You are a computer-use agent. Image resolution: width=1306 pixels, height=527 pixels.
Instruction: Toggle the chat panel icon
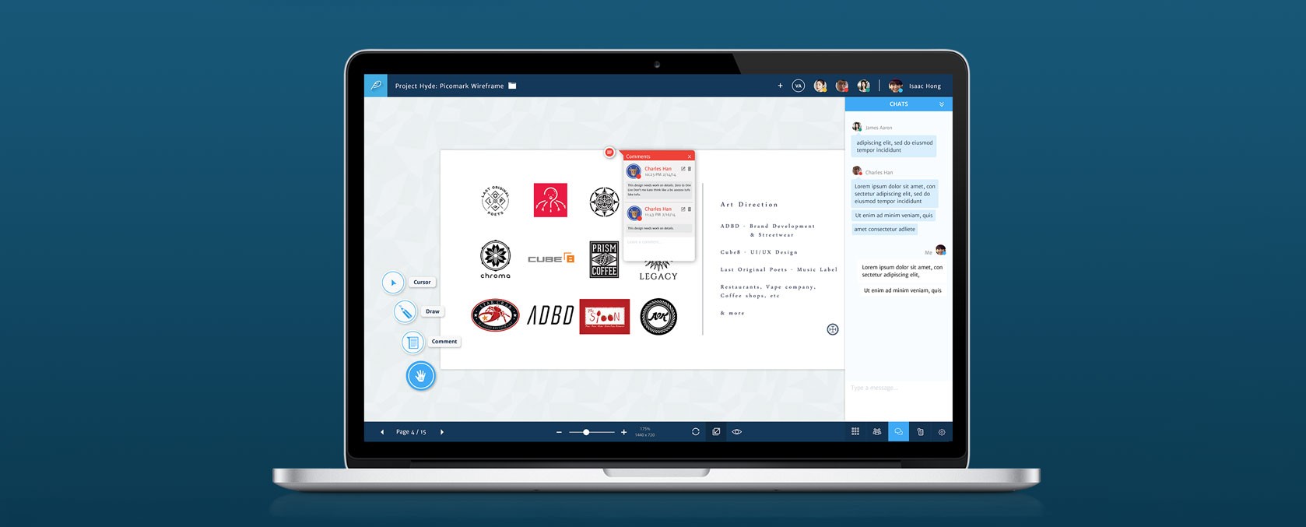click(x=898, y=432)
